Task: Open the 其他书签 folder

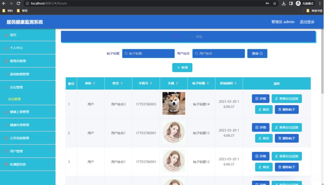Action: coord(314,11)
